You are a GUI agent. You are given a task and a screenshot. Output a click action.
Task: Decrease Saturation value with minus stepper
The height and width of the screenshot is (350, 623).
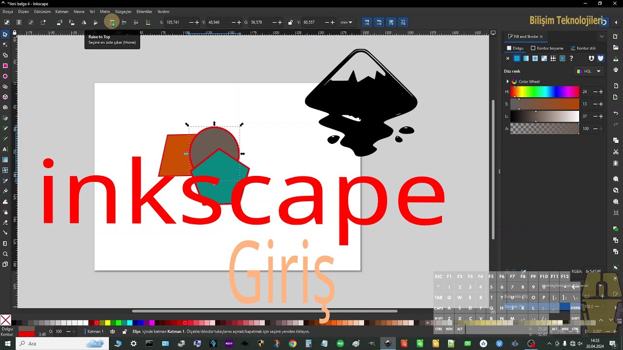tap(594, 104)
